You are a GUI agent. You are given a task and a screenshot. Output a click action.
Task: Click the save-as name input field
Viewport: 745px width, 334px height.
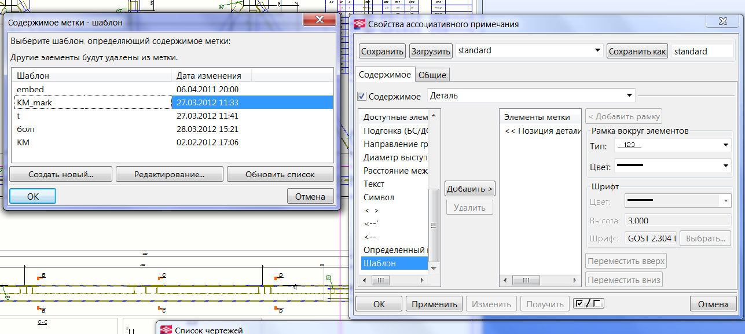coord(702,51)
